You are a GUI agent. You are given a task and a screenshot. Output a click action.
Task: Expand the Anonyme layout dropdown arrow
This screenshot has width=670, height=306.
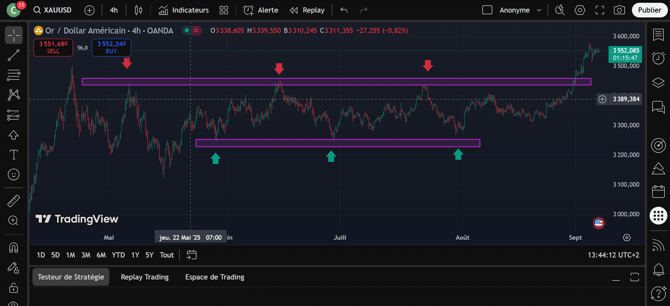tap(539, 10)
